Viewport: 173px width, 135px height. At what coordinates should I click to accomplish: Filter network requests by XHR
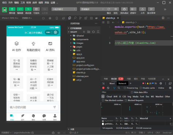pos(116,97)
